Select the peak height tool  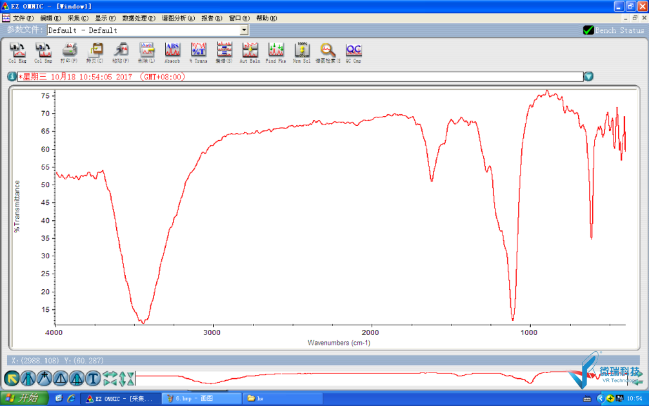click(x=61, y=378)
